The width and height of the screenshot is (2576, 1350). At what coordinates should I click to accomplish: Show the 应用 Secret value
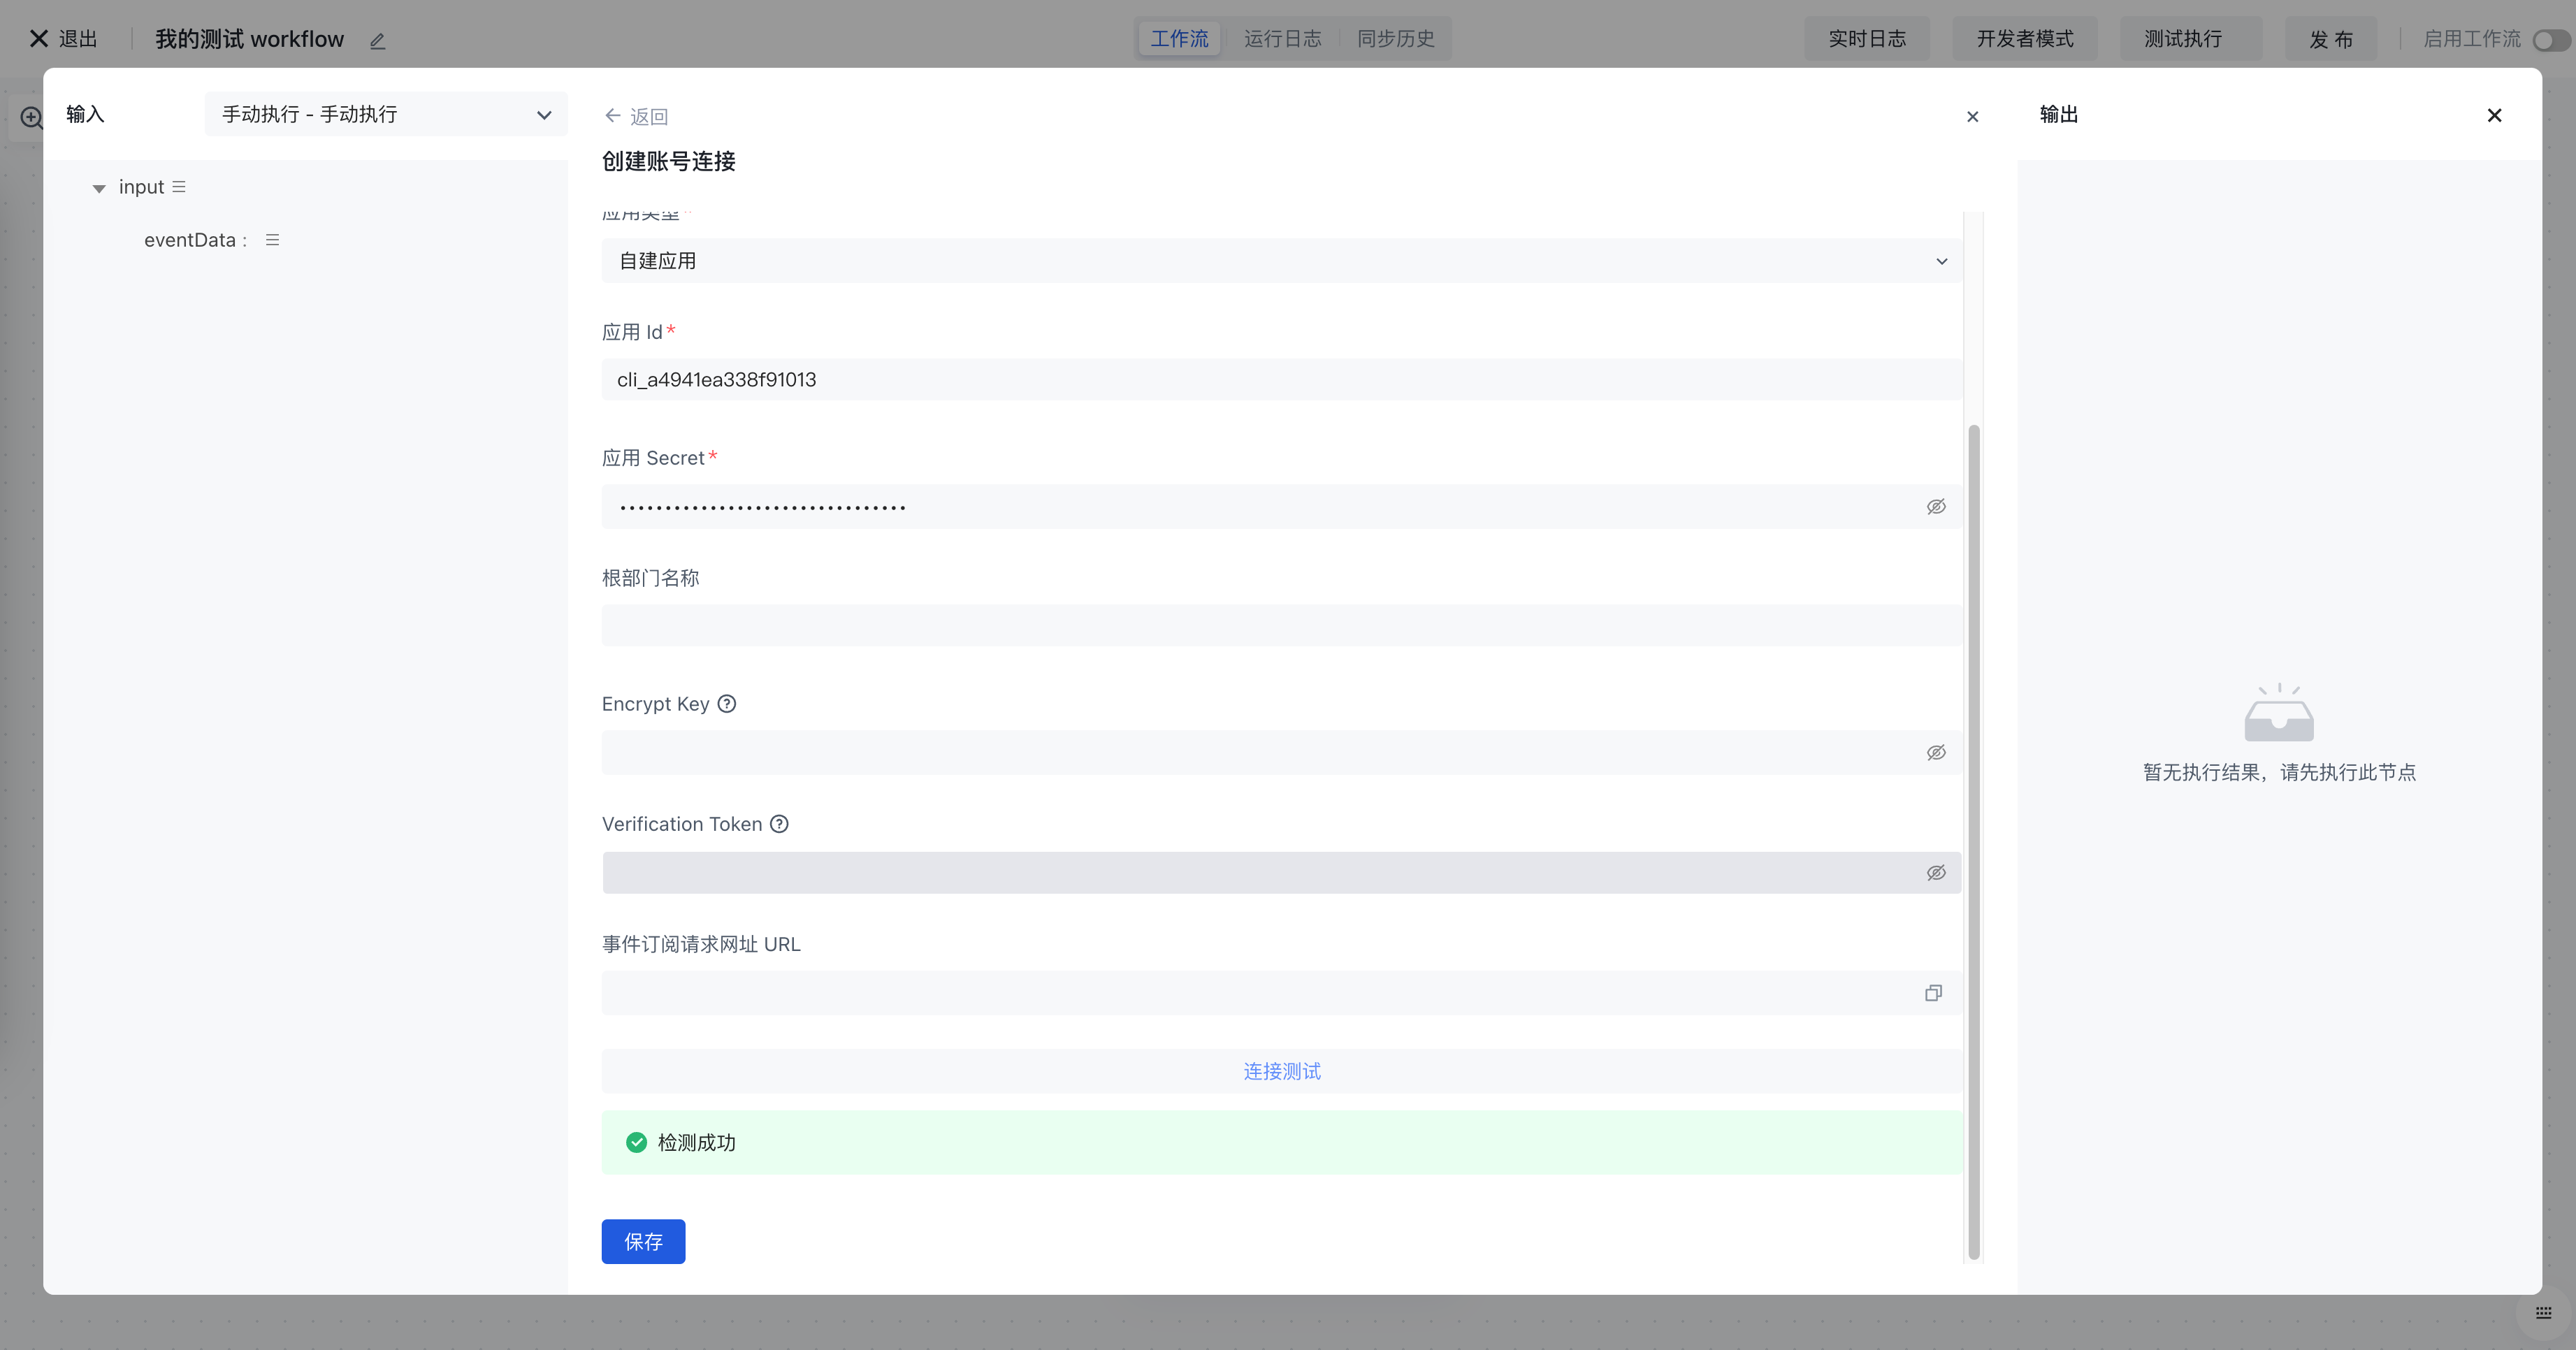pyautogui.click(x=1936, y=507)
